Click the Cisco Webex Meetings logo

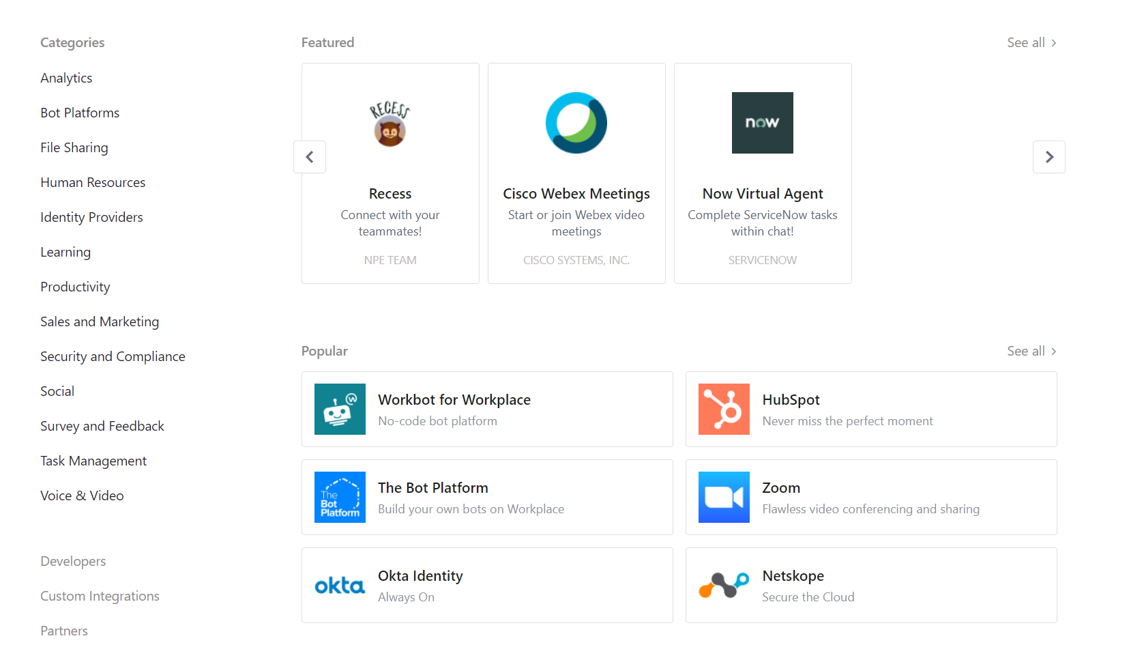coord(576,123)
